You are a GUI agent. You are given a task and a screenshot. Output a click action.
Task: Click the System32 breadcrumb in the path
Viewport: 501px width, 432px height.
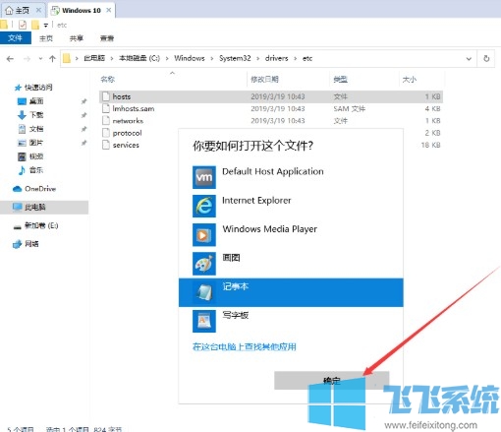pyautogui.click(x=235, y=58)
